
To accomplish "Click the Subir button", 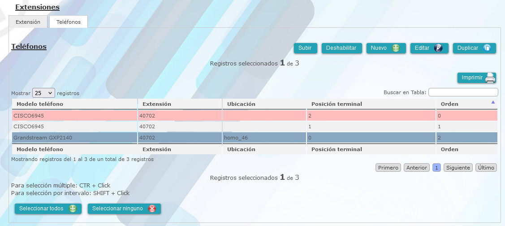I will 305,48.
